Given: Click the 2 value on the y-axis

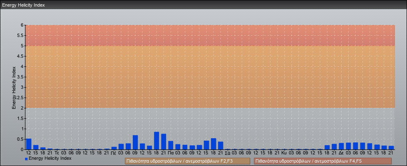Looking at the screenshot, I should coord(23,108).
